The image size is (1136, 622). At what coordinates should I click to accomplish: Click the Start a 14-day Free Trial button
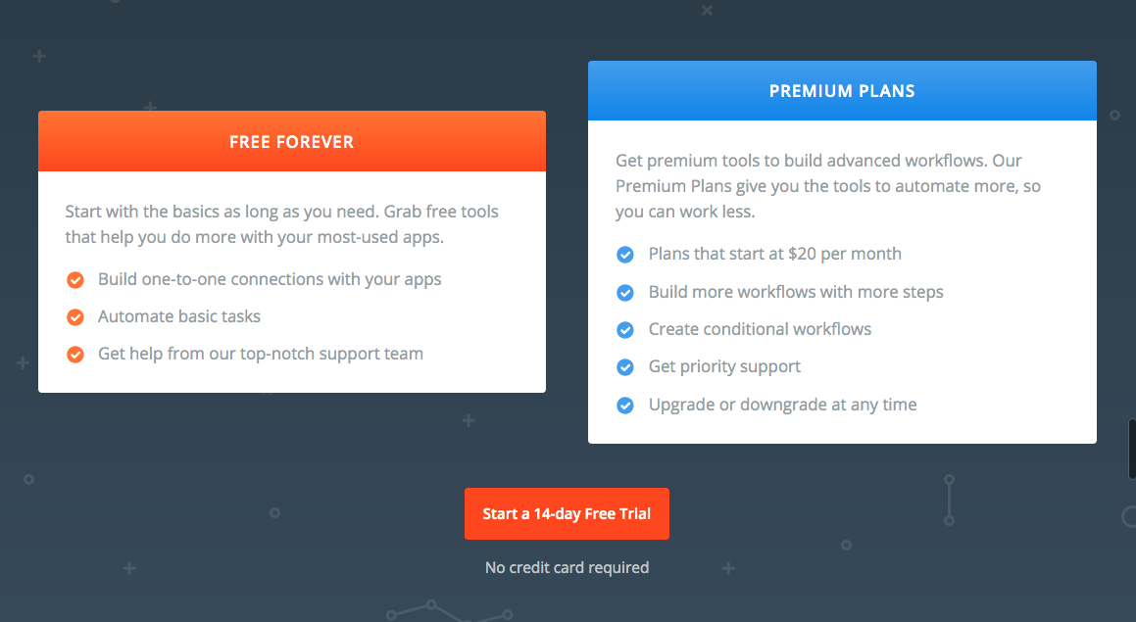[567, 513]
